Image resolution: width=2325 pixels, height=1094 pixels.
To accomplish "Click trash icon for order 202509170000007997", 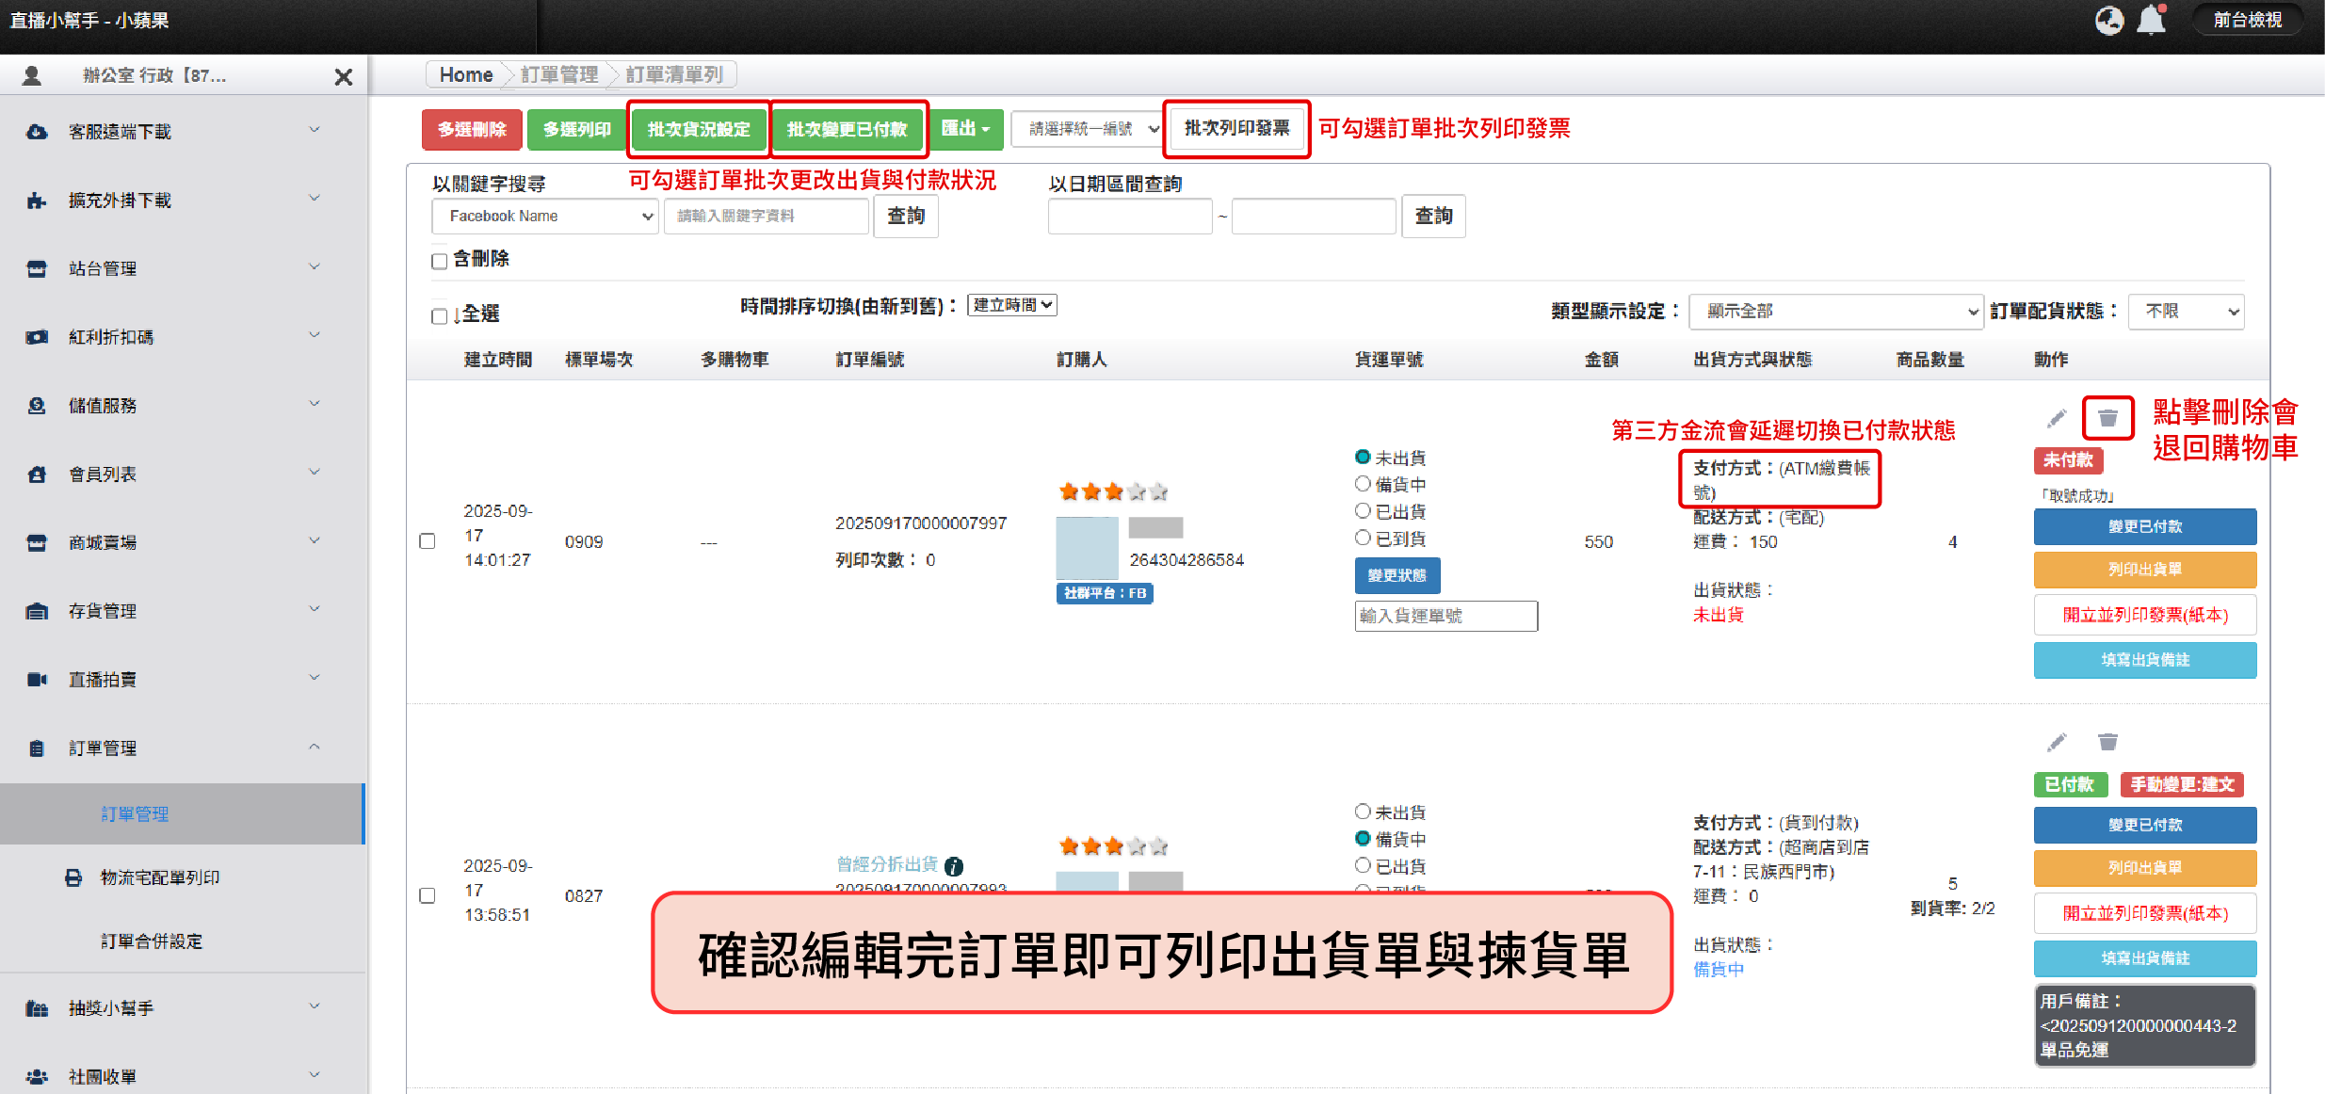I will coord(2107,418).
